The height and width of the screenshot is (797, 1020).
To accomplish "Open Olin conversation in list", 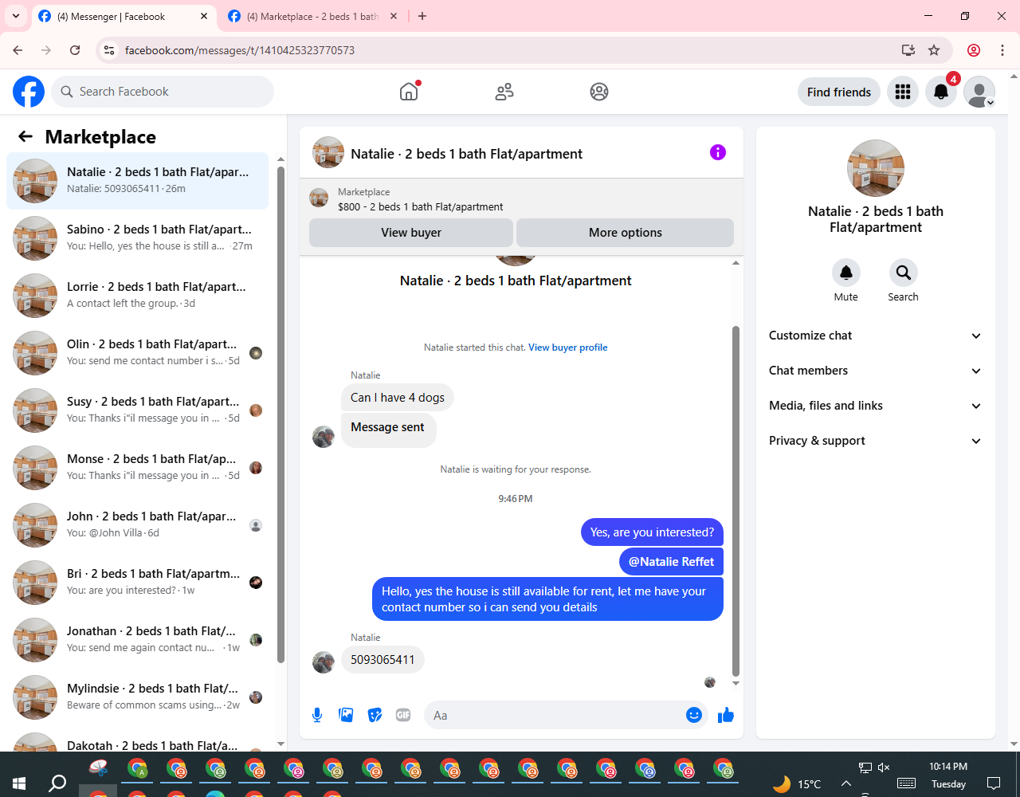I will tap(137, 353).
